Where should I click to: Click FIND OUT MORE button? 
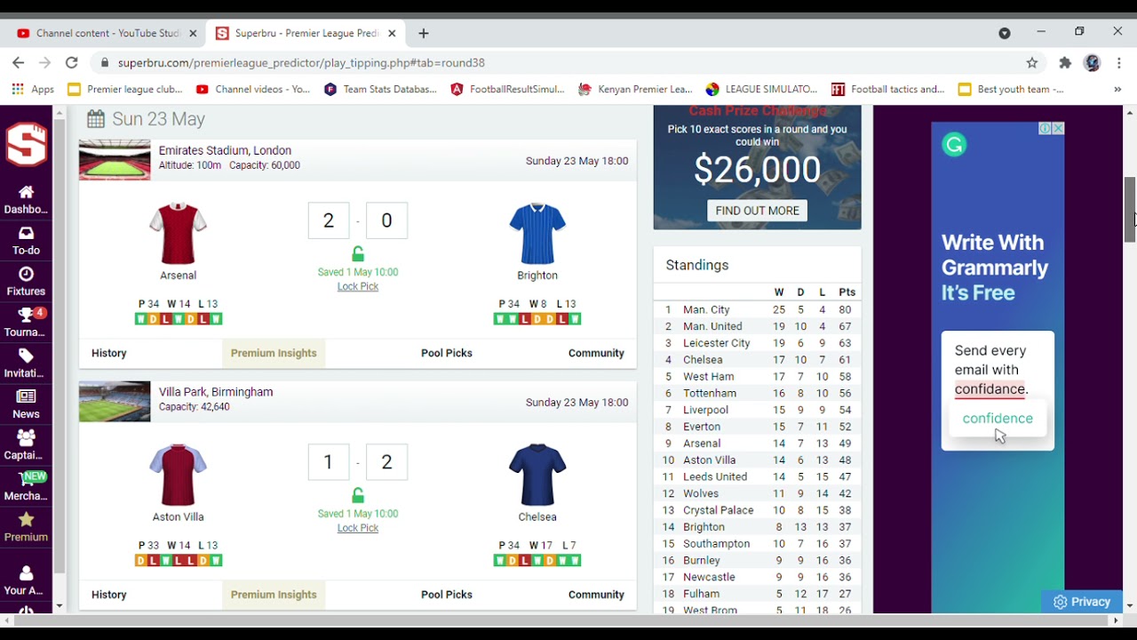758,211
